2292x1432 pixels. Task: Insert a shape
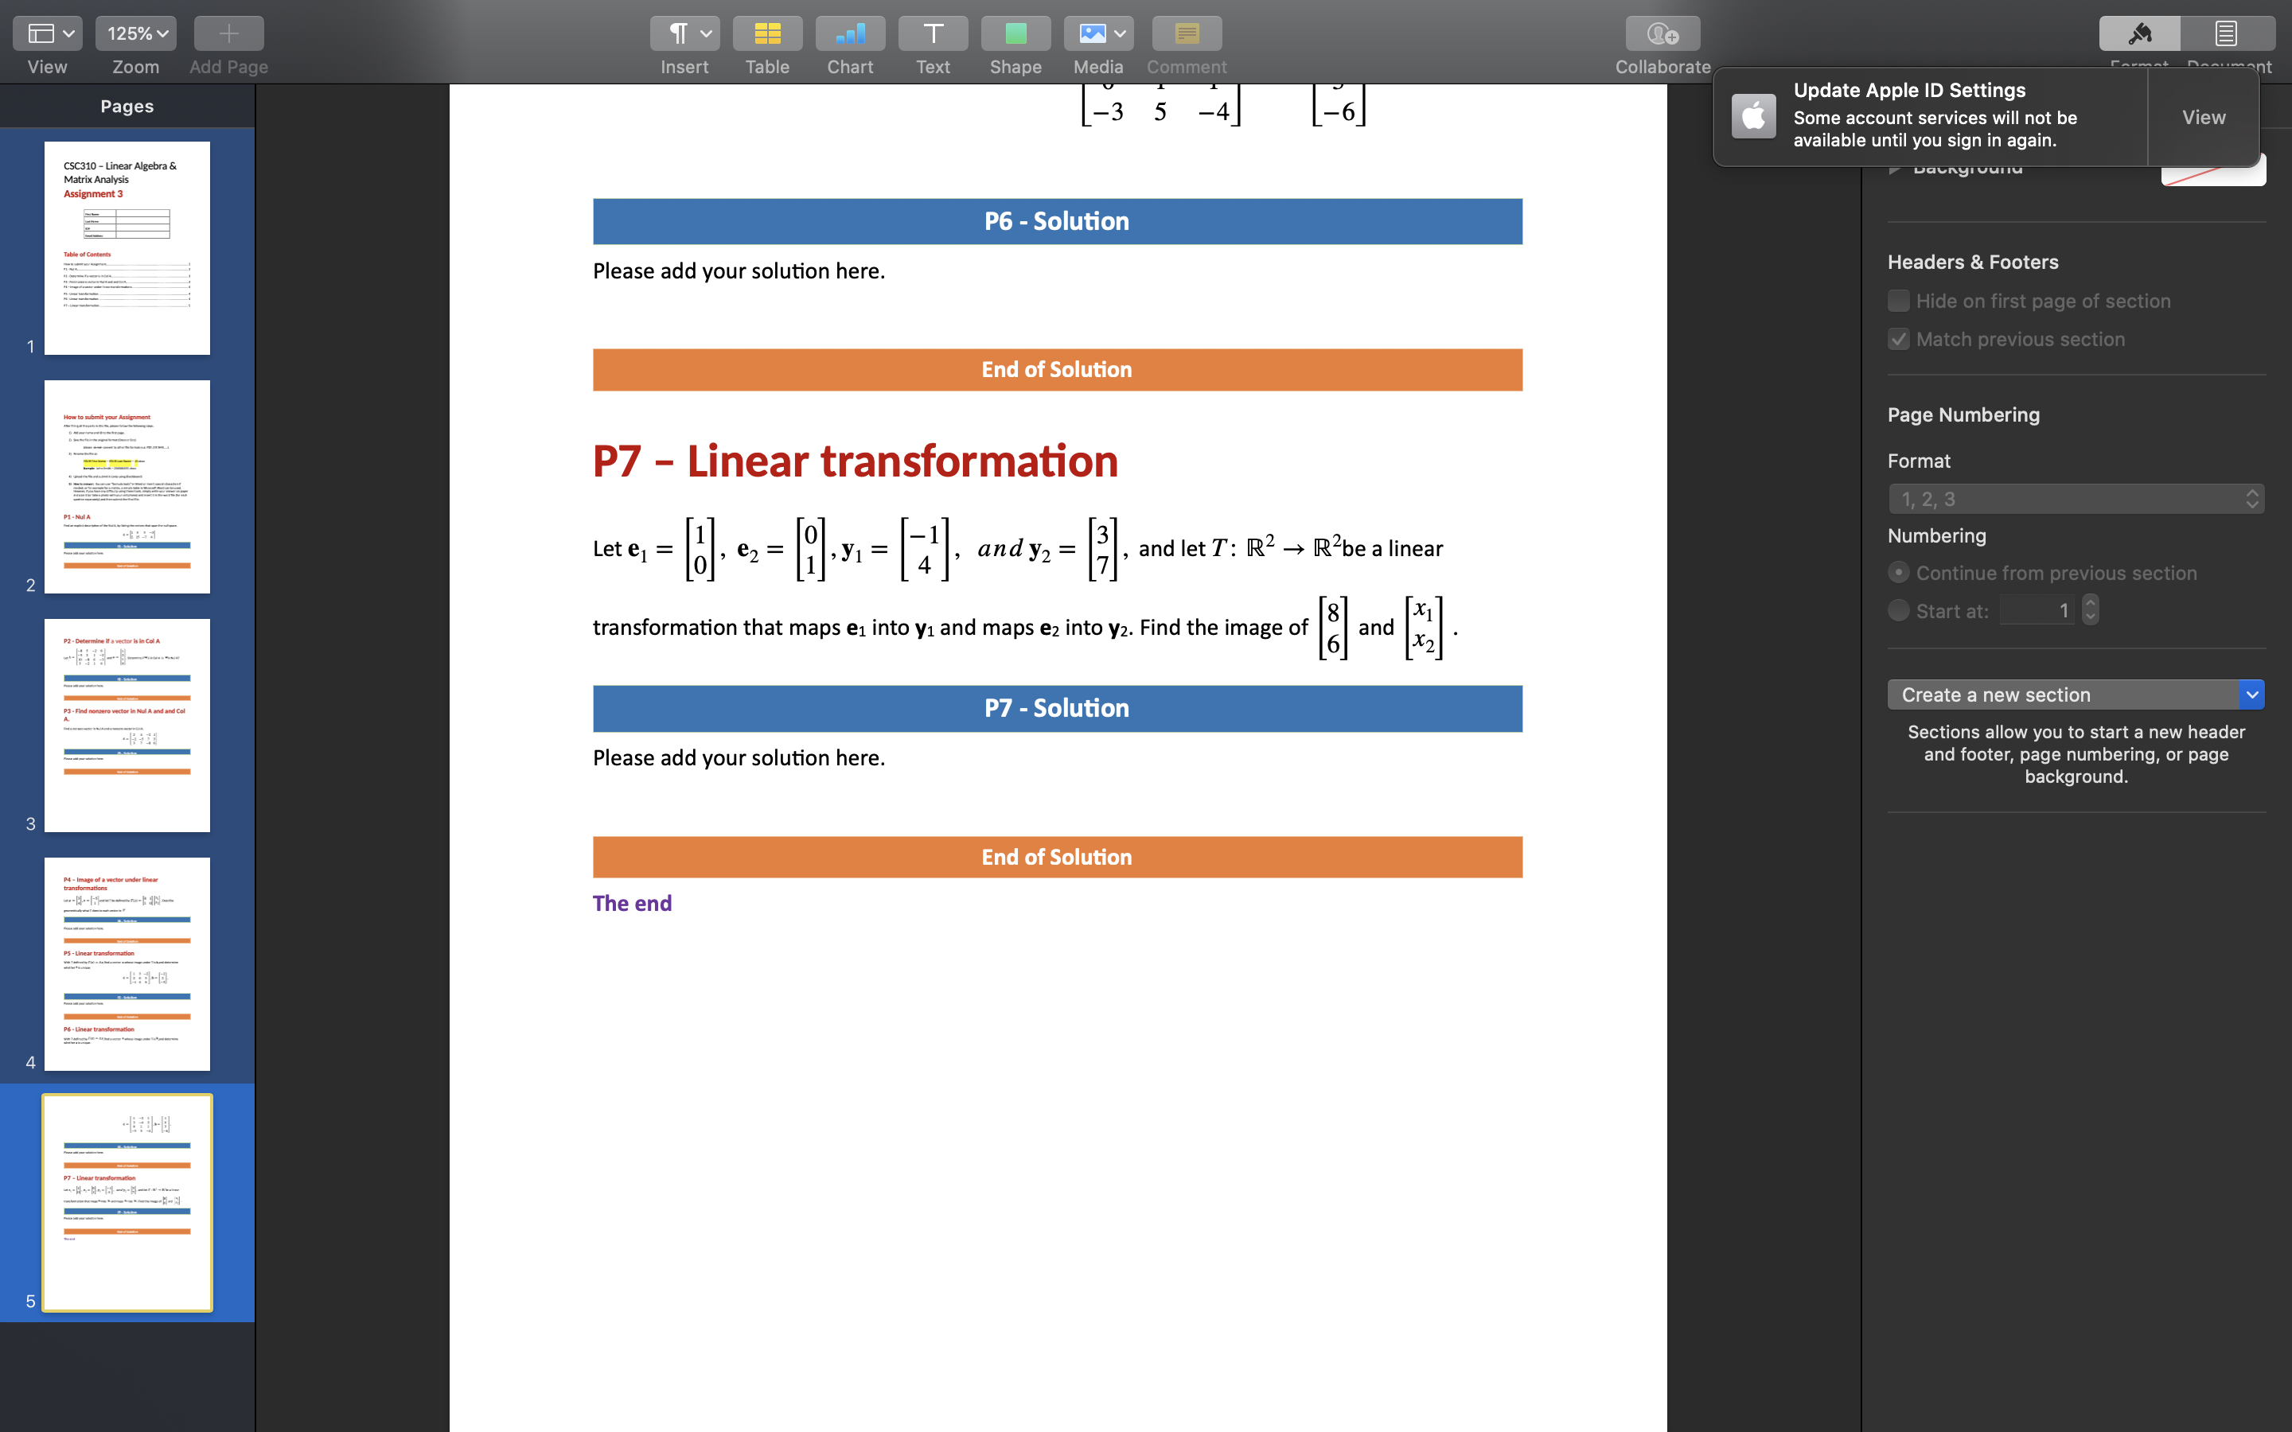tap(1015, 32)
